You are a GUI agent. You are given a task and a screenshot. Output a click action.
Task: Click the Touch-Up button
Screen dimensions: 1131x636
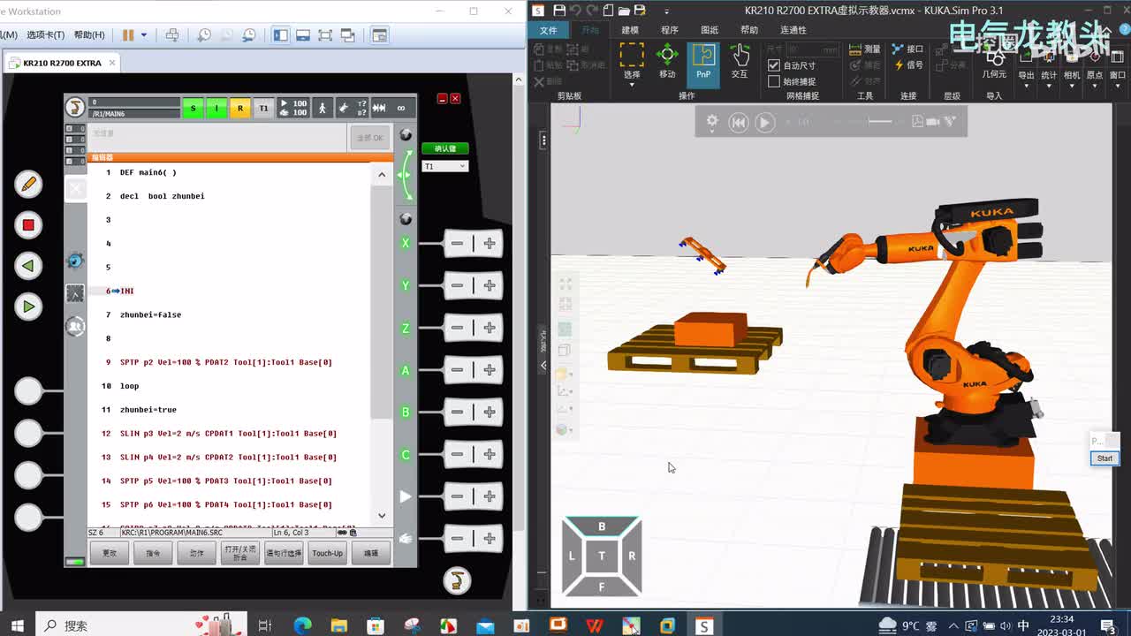pos(327,553)
